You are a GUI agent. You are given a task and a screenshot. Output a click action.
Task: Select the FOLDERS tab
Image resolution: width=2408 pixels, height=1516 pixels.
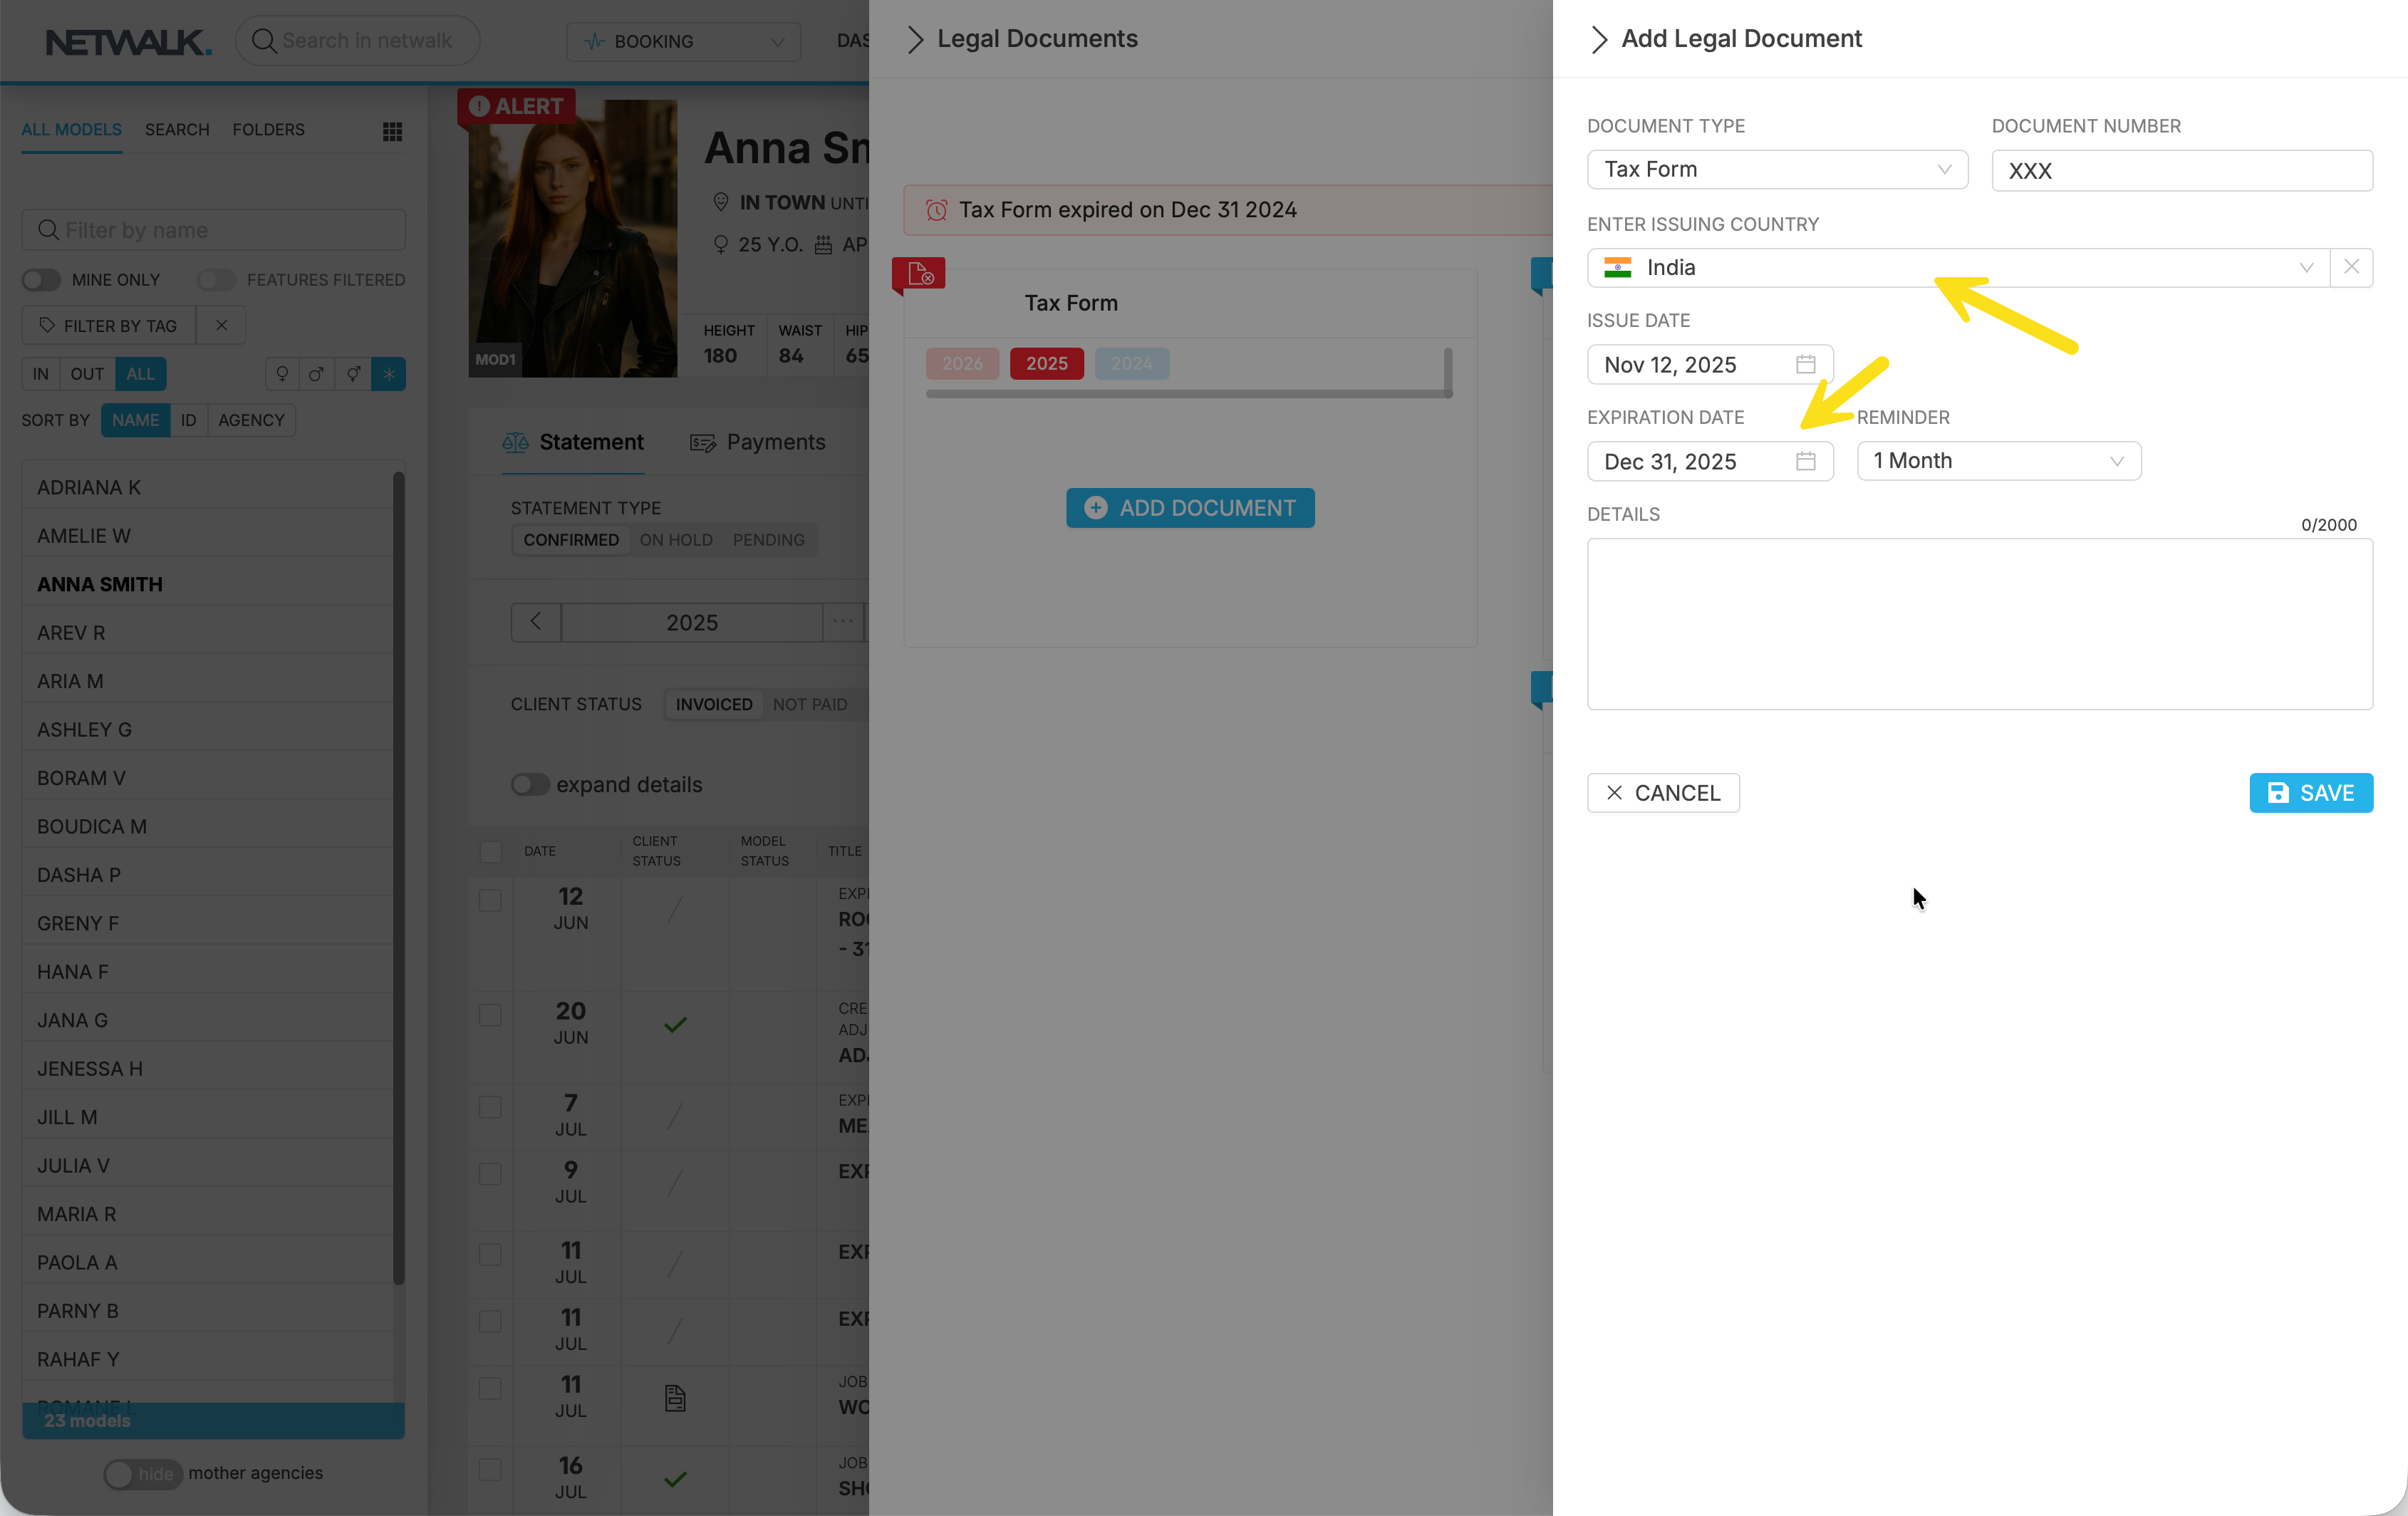pos(268,130)
